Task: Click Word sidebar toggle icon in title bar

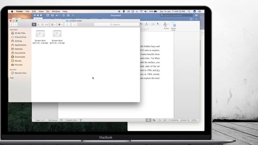Action: [48, 15]
